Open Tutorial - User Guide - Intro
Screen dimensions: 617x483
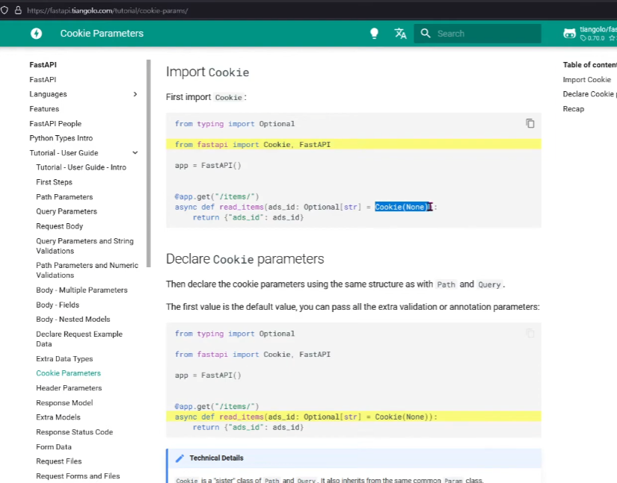pos(81,167)
